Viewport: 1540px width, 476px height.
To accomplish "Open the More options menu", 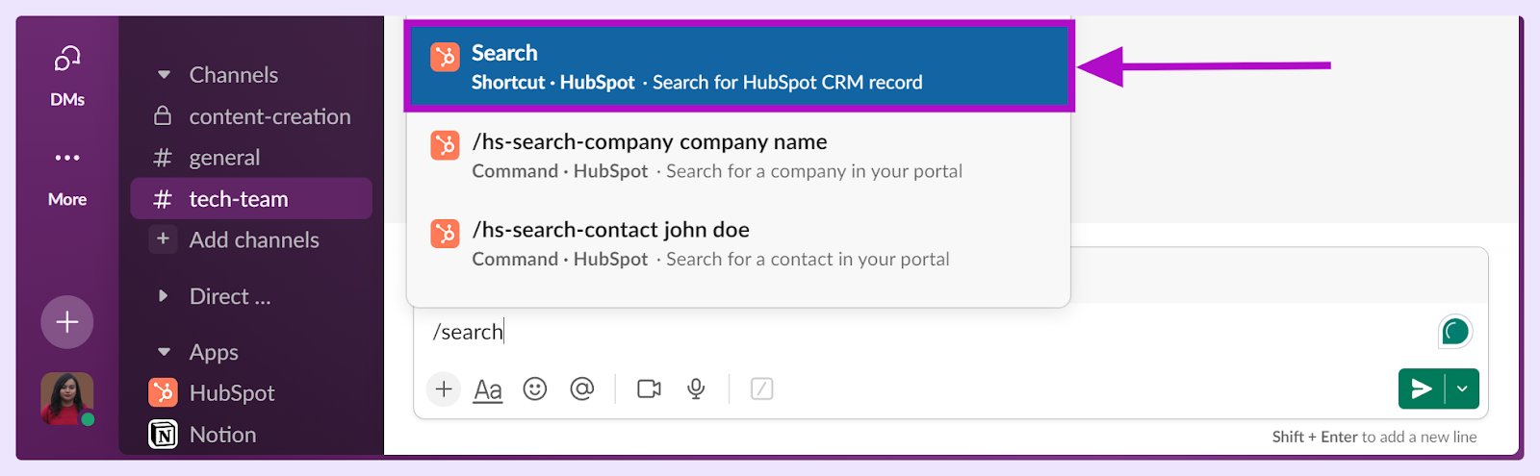I will [x=67, y=176].
